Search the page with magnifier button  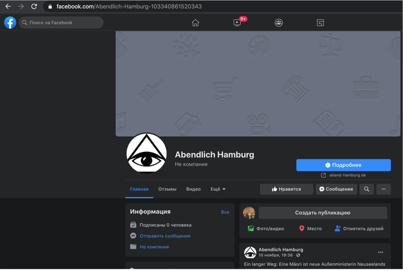coord(367,189)
